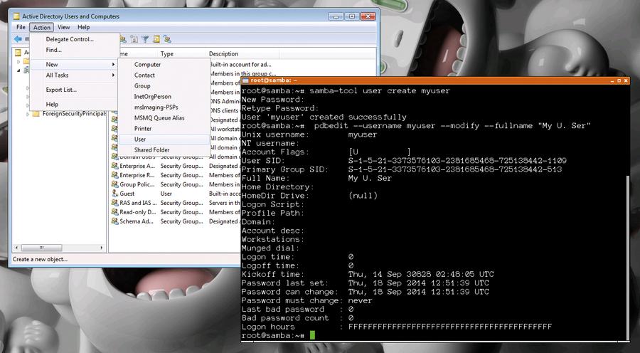Click the Back arrow toolbar icon

(18, 39)
